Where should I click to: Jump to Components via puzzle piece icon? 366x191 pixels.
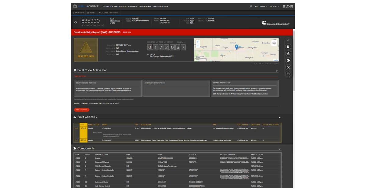288,60
